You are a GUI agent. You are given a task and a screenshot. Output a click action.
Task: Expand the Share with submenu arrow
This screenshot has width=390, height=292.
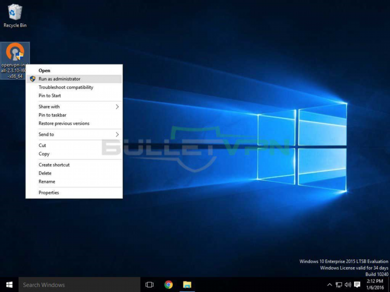[x=117, y=107]
